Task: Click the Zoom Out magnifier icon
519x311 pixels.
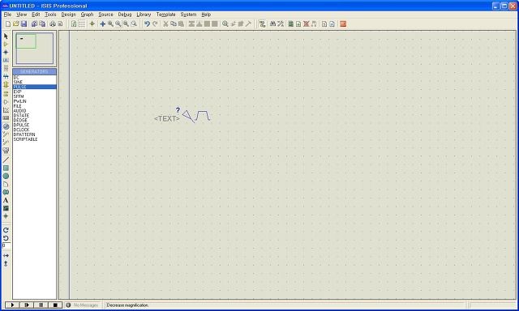Action: tap(118, 23)
